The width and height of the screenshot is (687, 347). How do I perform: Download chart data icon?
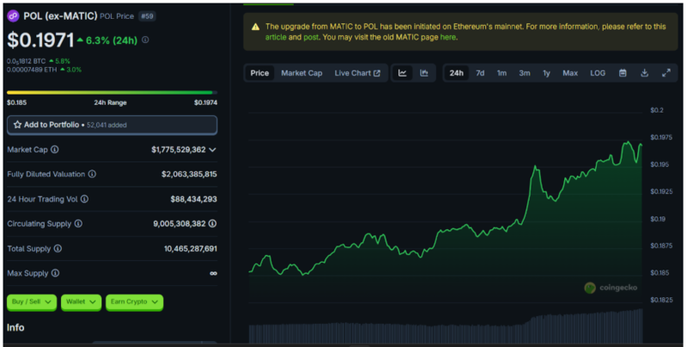click(644, 73)
